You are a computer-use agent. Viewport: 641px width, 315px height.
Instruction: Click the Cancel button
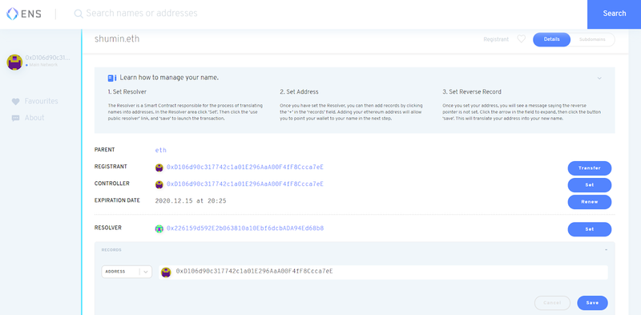(552, 303)
